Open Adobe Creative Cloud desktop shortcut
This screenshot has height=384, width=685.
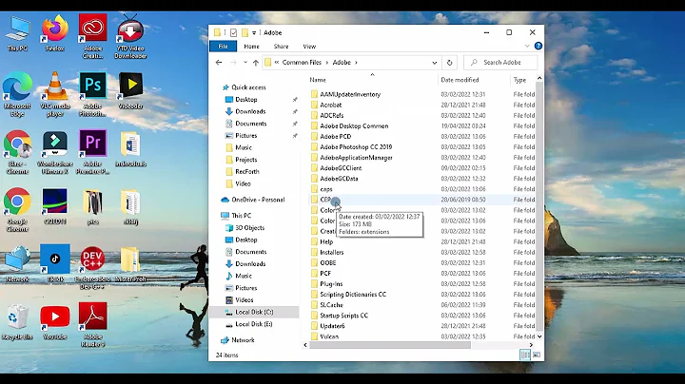92,37
